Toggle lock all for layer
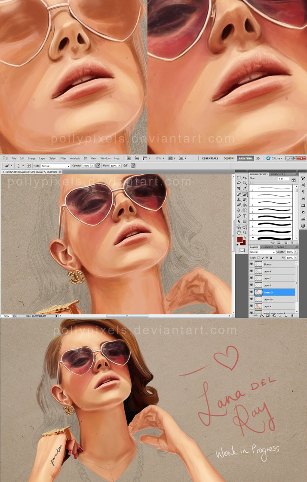Image resolution: width=307 pixels, height=482 pixels. (271, 258)
